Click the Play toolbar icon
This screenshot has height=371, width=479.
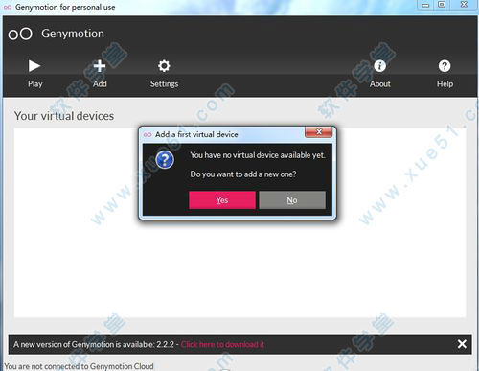34,66
